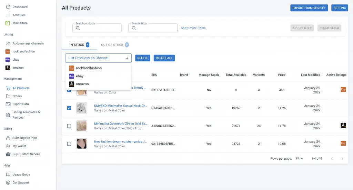Screen dimensions: 353x190
Task: Open Activities via its bar-chart icon
Action: pyautogui.click(x=8, y=15)
